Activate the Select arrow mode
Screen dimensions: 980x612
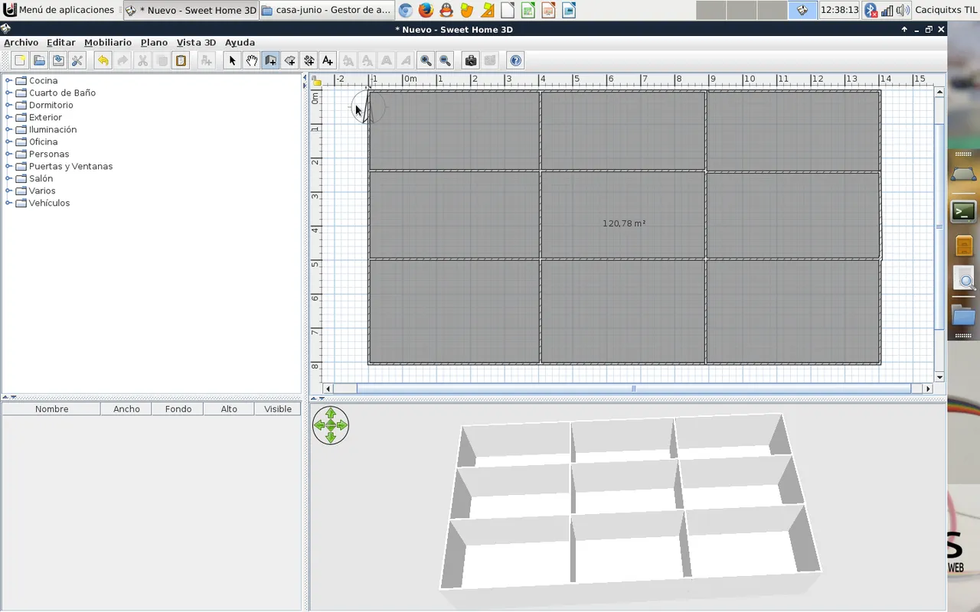[x=232, y=60]
